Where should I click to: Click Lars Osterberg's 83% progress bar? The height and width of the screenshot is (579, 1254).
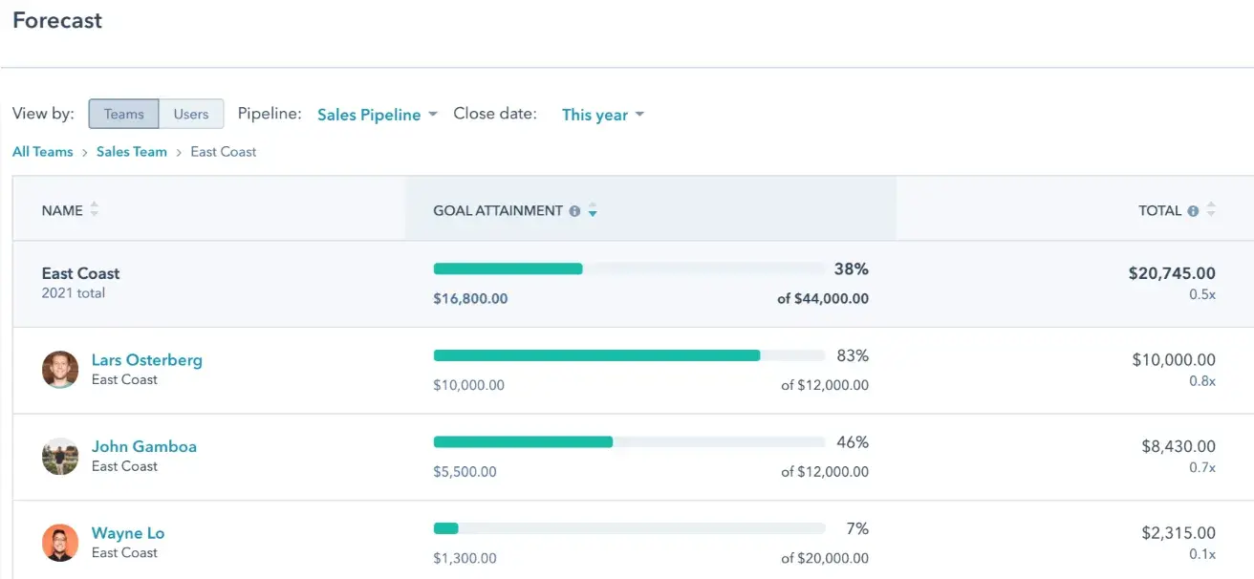pyautogui.click(x=629, y=355)
